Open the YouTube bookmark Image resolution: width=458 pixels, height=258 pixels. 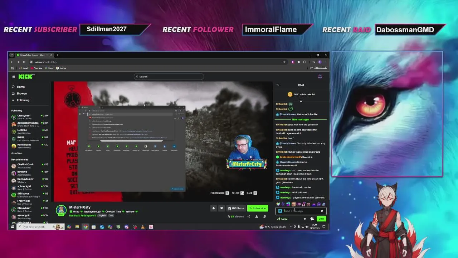click(36, 68)
